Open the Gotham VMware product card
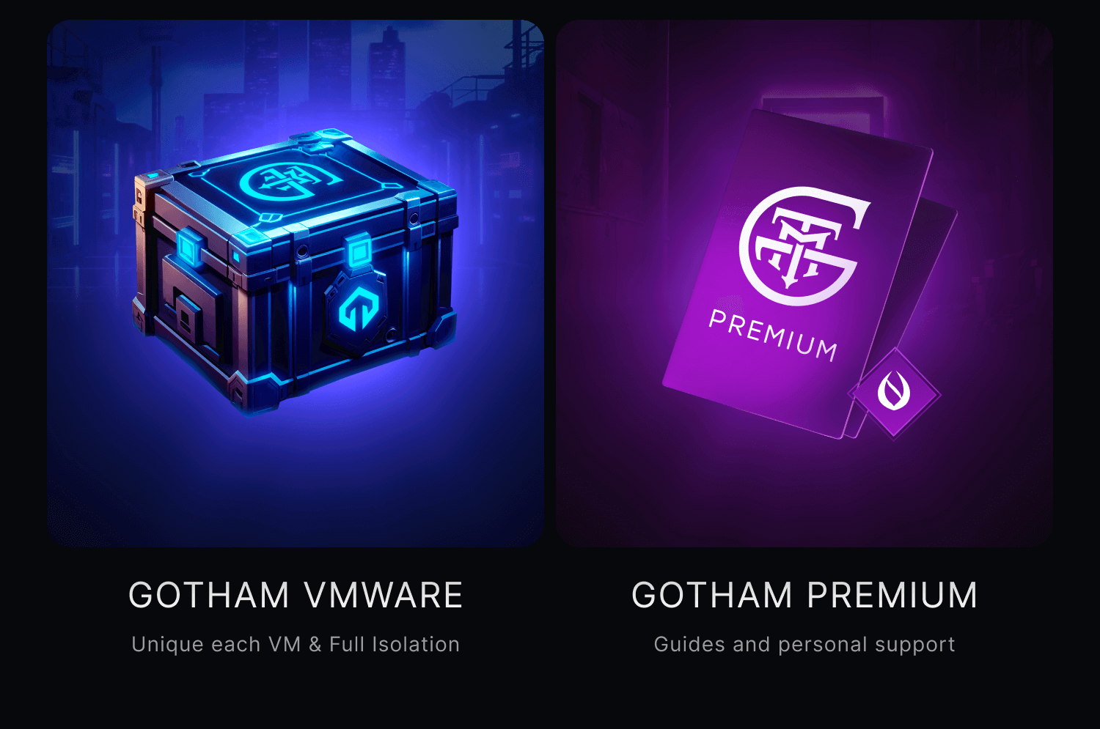Viewport: 1100px width, 729px height. (296, 283)
